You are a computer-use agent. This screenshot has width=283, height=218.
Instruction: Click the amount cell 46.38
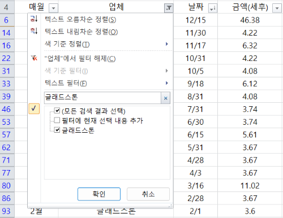pos(250,20)
